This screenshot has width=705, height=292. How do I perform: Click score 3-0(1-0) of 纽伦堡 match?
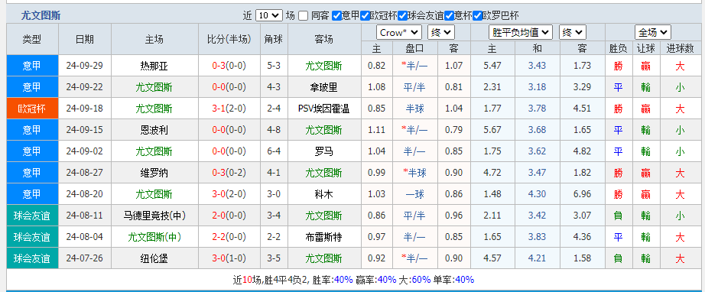pyautogui.click(x=229, y=259)
